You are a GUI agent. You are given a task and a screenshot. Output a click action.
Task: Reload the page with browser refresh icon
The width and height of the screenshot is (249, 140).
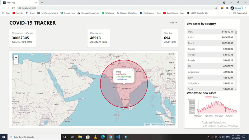(13, 8)
